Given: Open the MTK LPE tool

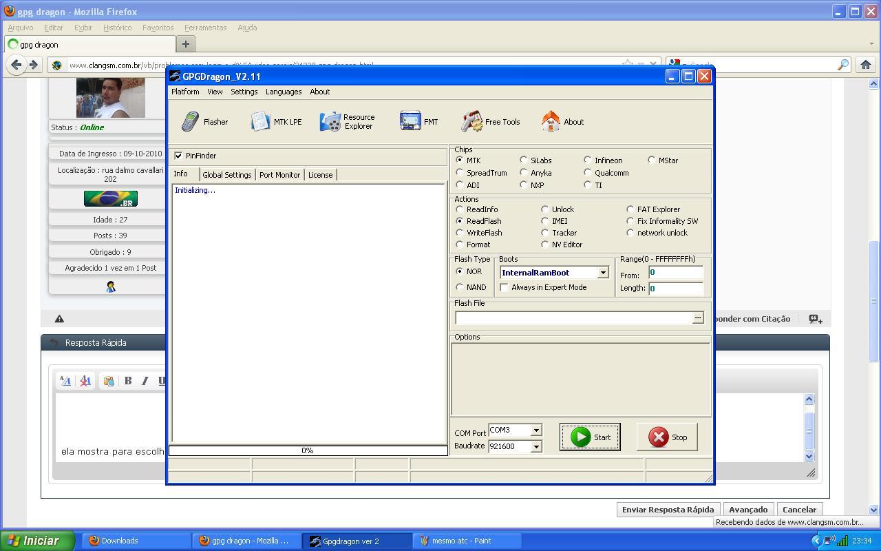Looking at the screenshot, I should (x=276, y=122).
